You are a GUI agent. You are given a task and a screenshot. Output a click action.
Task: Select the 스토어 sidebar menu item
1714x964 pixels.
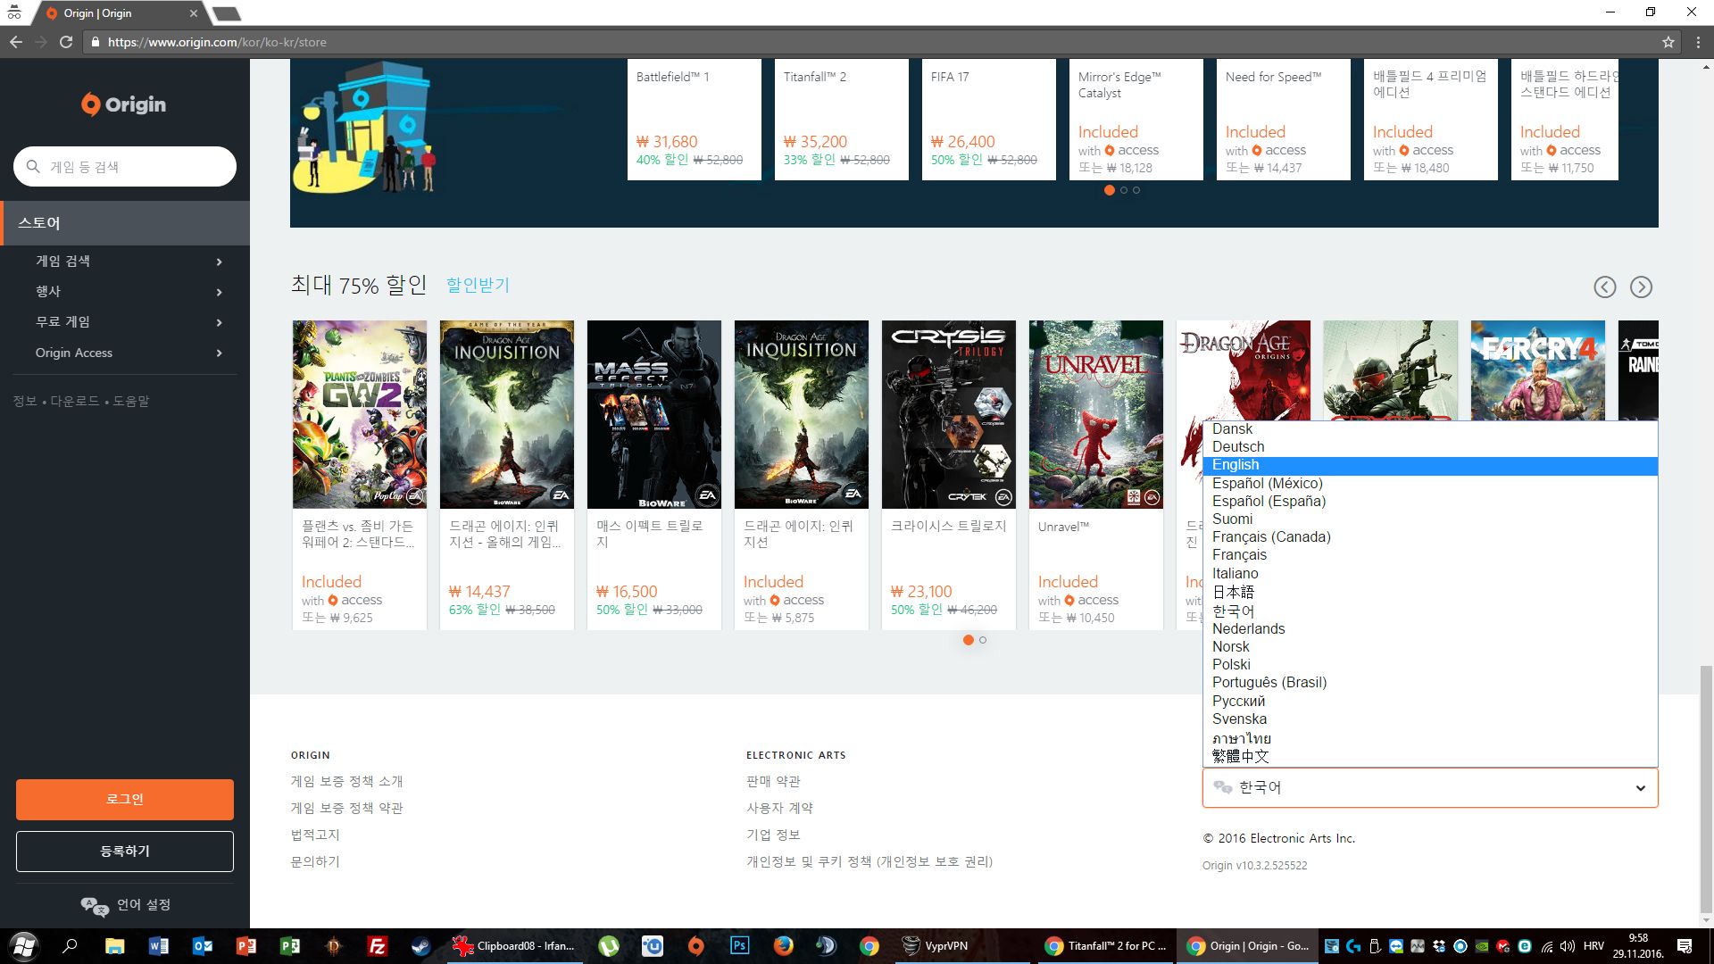pyautogui.click(x=125, y=222)
